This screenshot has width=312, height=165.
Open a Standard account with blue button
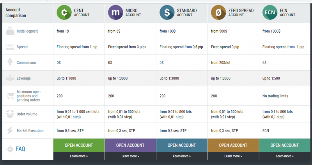[182, 145]
